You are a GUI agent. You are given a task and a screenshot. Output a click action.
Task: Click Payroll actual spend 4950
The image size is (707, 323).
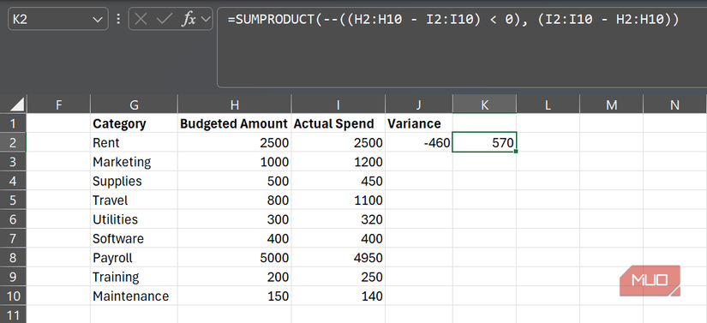339,258
